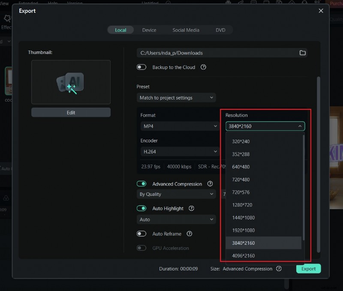Enable Auto Reframe

141,234
